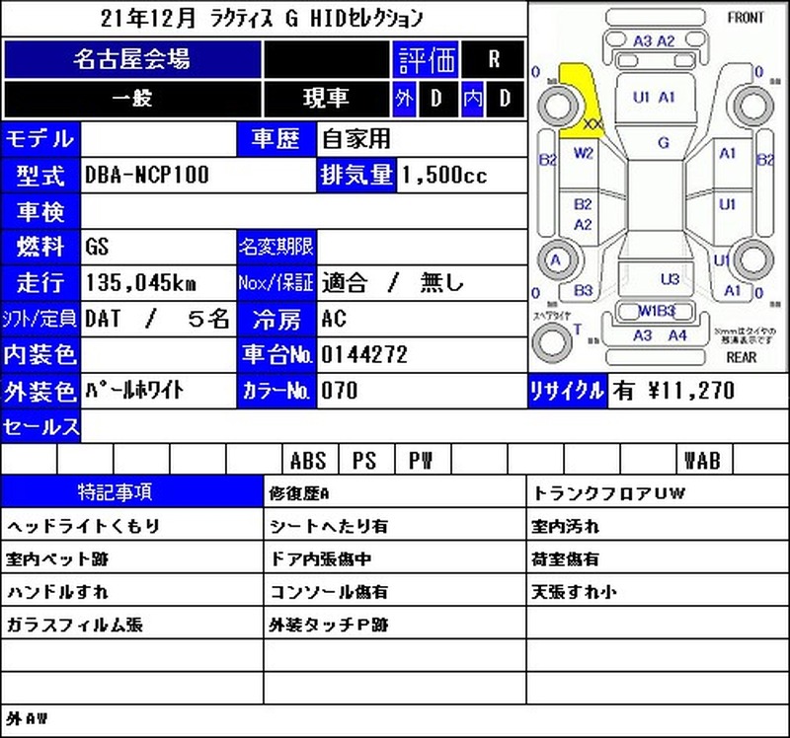Select the 自家用 value

pos(356,139)
